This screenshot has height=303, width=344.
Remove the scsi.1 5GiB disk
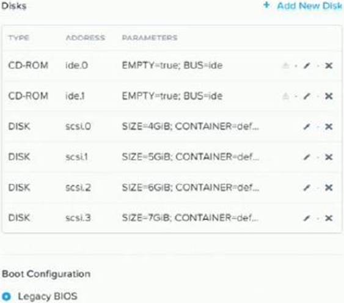coord(329,157)
